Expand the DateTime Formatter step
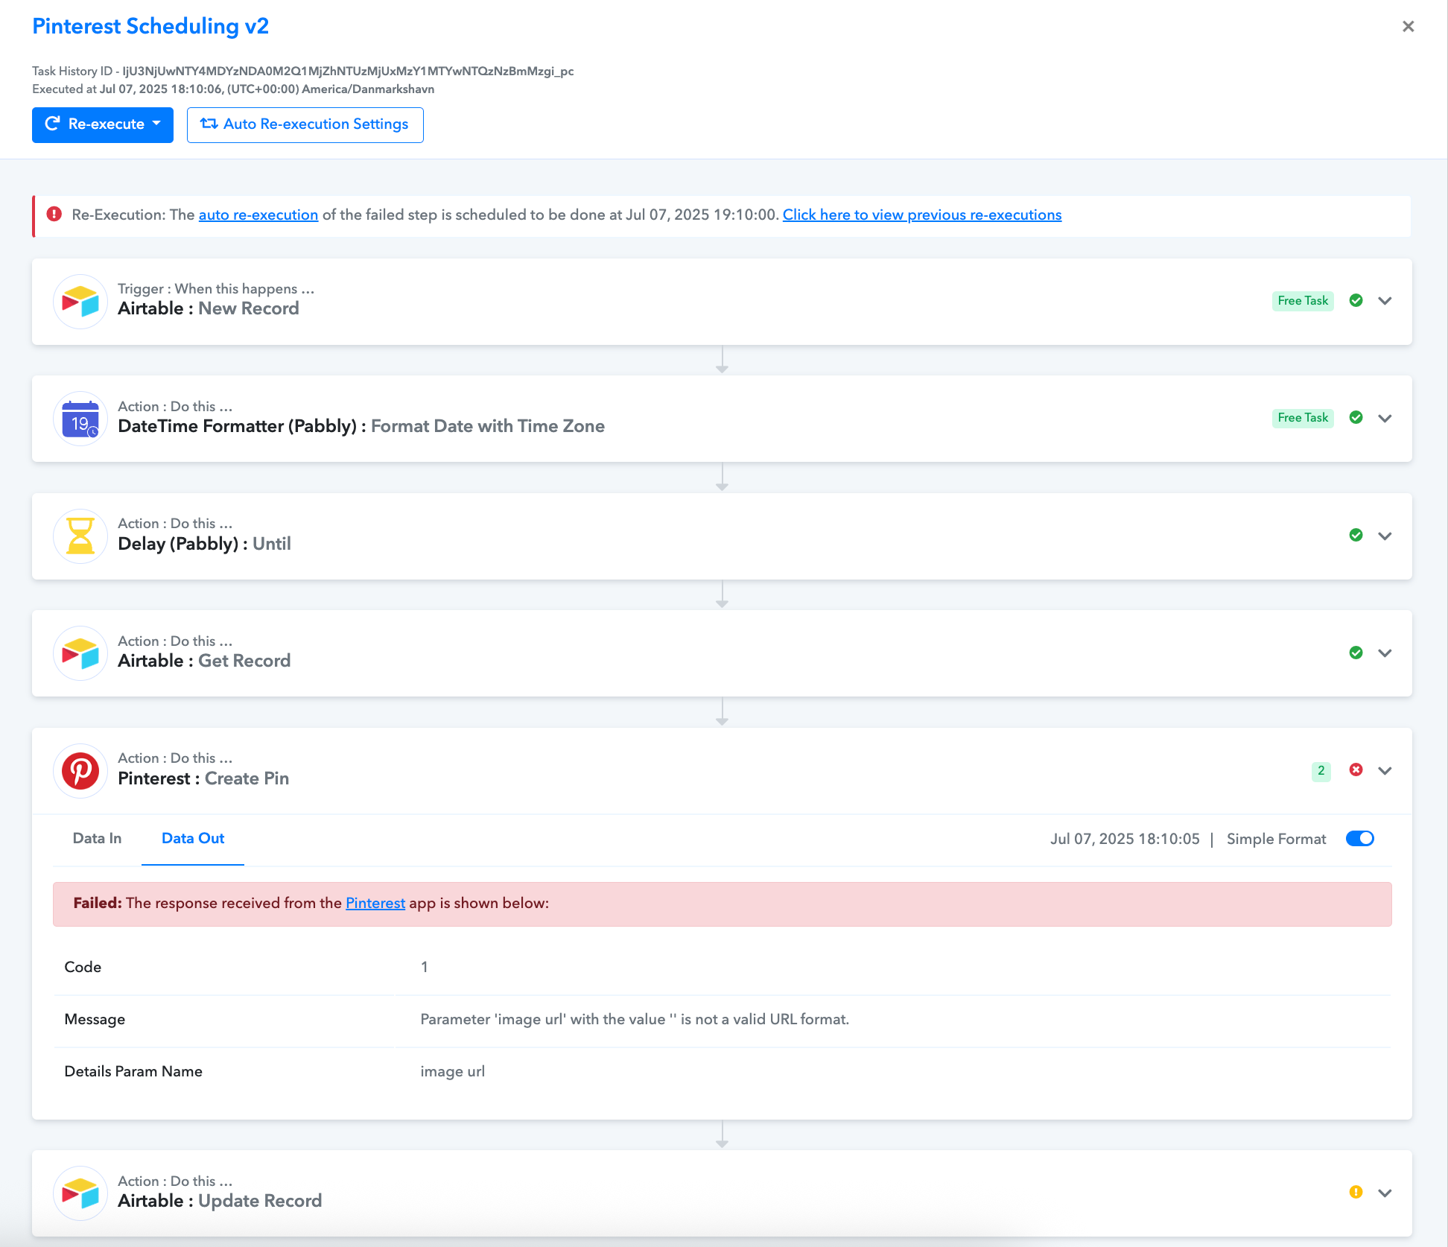Image resolution: width=1448 pixels, height=1247 pixels. point(1385,418)
